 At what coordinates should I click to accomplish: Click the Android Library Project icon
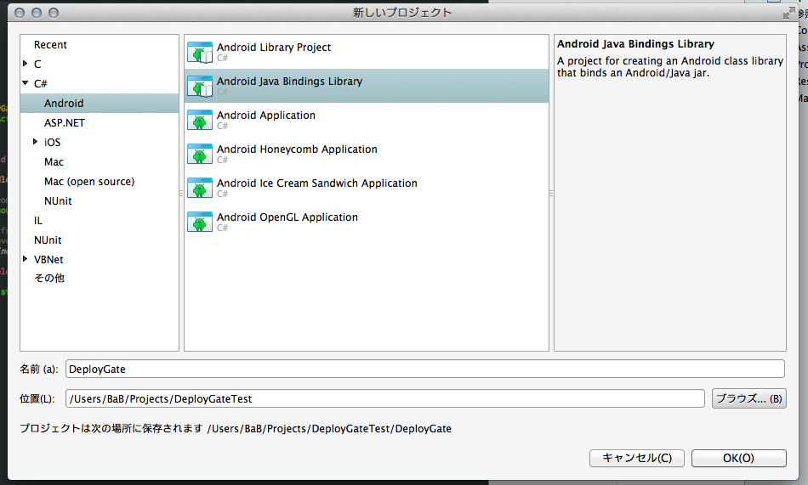[200, 53]
